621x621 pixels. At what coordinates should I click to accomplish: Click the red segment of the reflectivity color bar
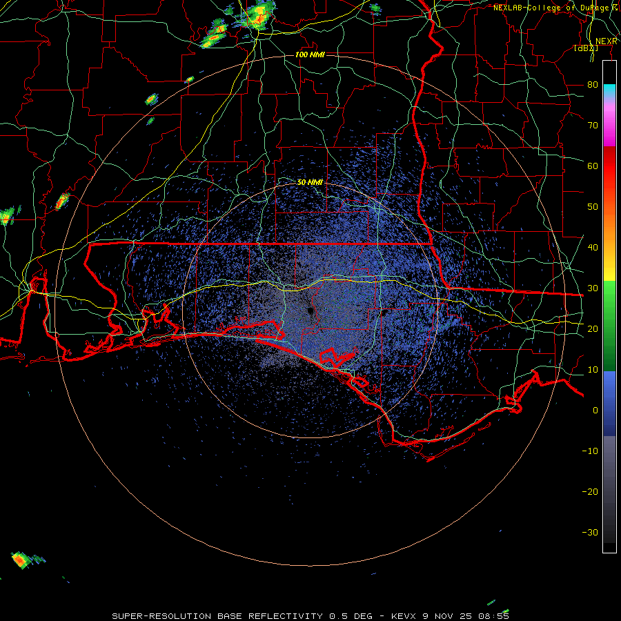click(x=609, y=166)
